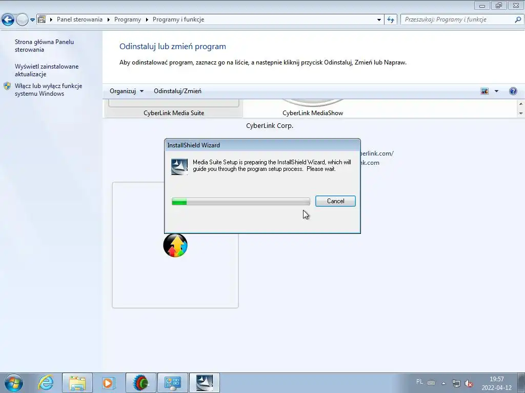Screen dimensions: 525x393
Task: Restore down the Control Panel window
Action: [499, 5]
